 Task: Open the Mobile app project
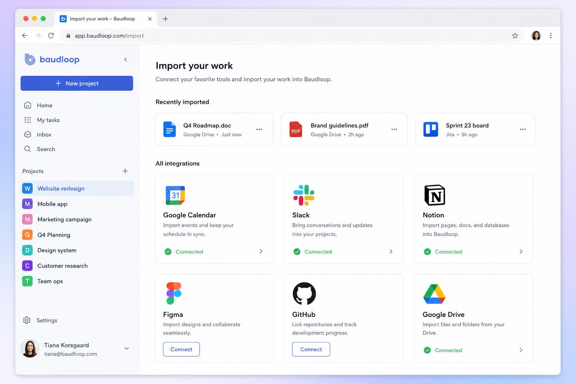click(x=77, y=204)
